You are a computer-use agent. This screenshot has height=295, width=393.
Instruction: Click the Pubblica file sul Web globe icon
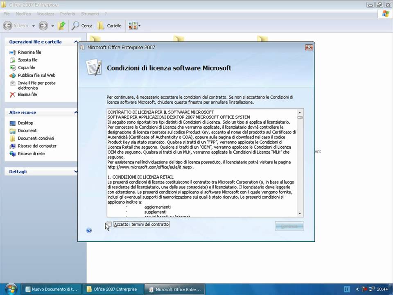(x=13, y=75)
